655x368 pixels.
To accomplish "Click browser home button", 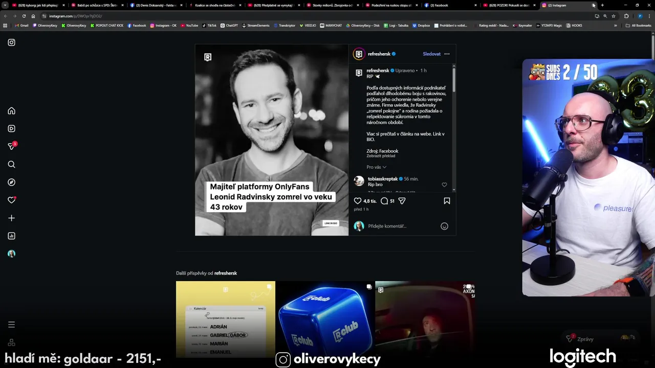I will coord(33,16).
